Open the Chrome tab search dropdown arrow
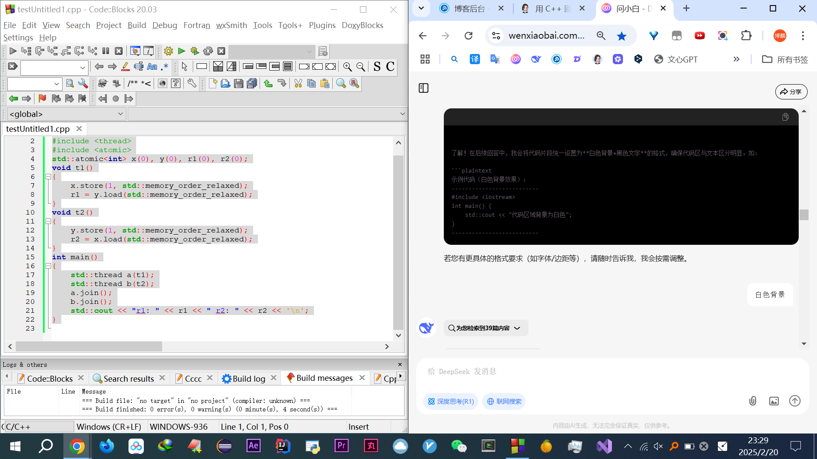 click(x=421, y=8)
